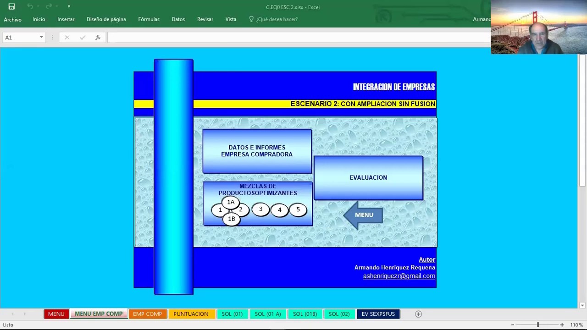587x330 pixels.
Task: Click inside the formula bar input
Action: pos(298,38)
